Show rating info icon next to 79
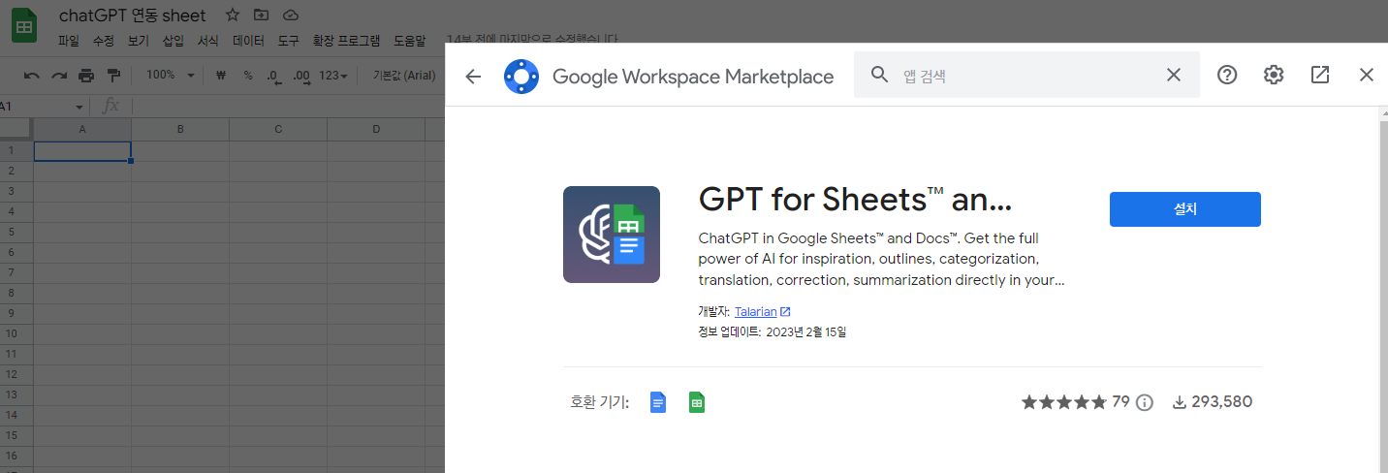Screen dimensions: 1388x473 [x=1145, y=402]
